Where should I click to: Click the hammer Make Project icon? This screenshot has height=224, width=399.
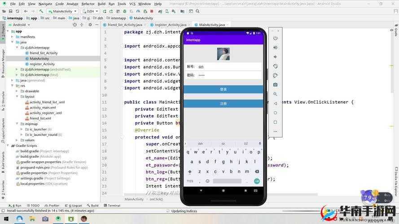tap(41, 11)
